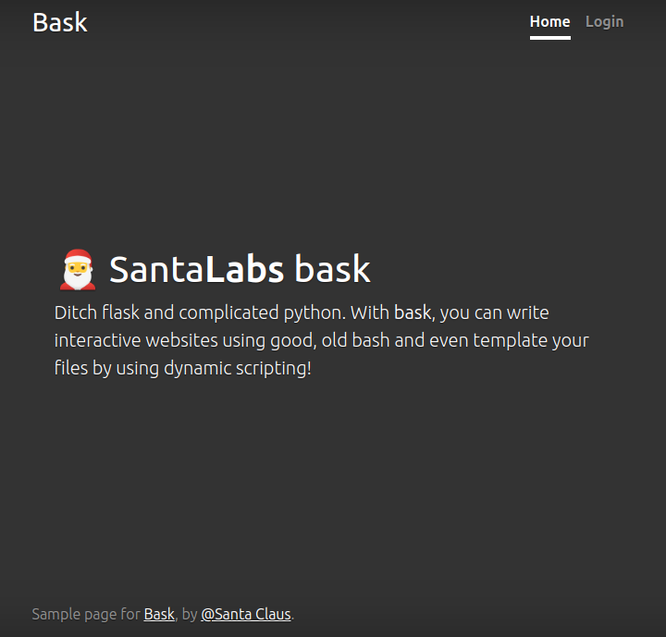This screenshot has height=637, width=666.
Task: Click the Bask brand logo in header
Action: tap(60, 22)
